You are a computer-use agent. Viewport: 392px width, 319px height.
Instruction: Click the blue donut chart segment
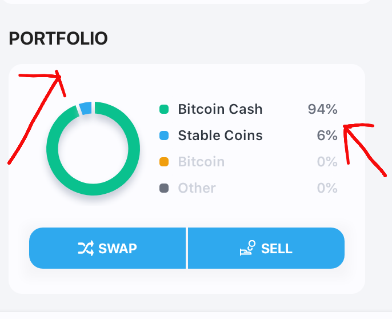click(x=86, y=108)
